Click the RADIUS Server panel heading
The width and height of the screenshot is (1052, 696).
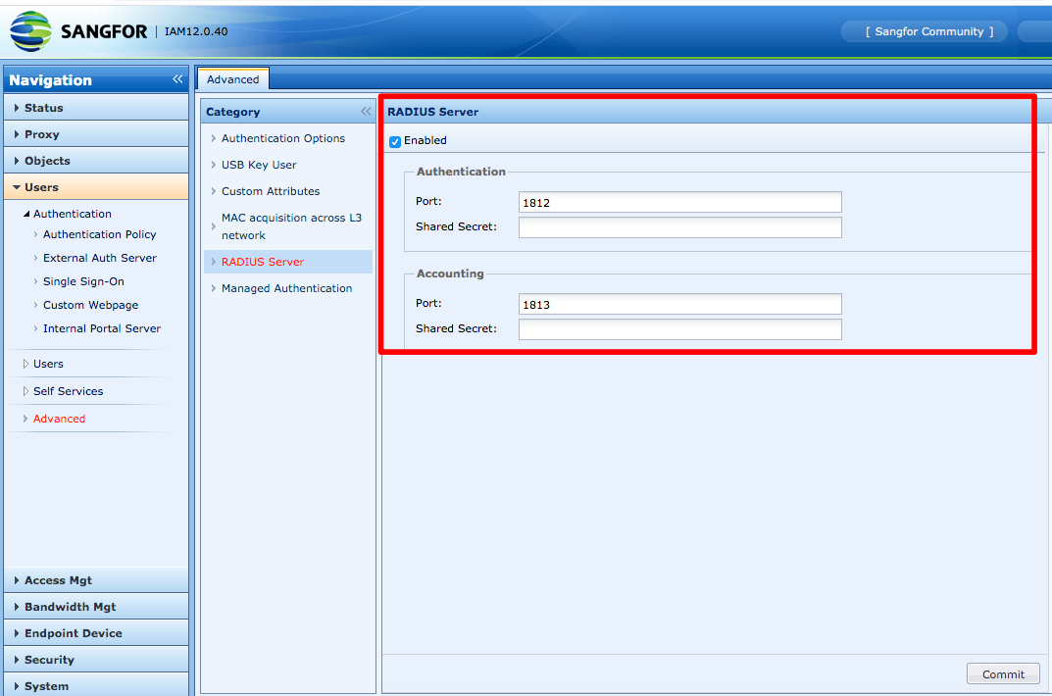[432, 112]
